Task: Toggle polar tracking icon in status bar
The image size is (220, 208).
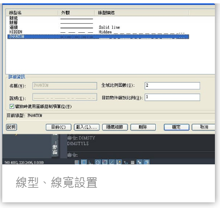Action: point(98,162)
